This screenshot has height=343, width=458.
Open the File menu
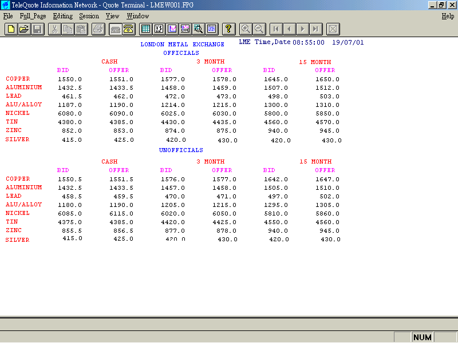(x=8, y=16)
